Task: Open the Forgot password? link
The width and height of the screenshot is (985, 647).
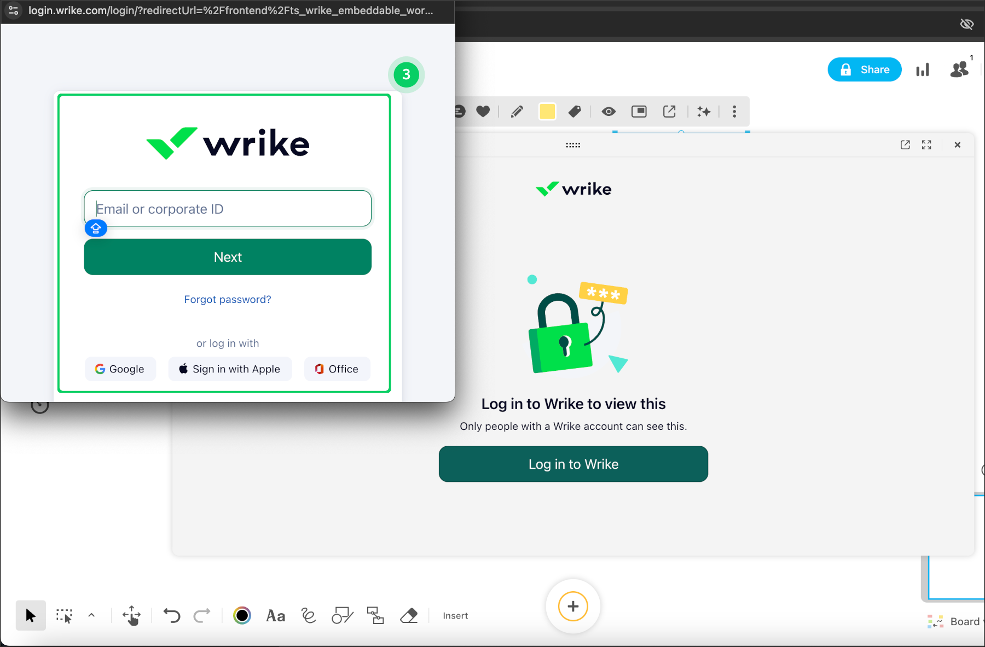Action: pos(228,299)
